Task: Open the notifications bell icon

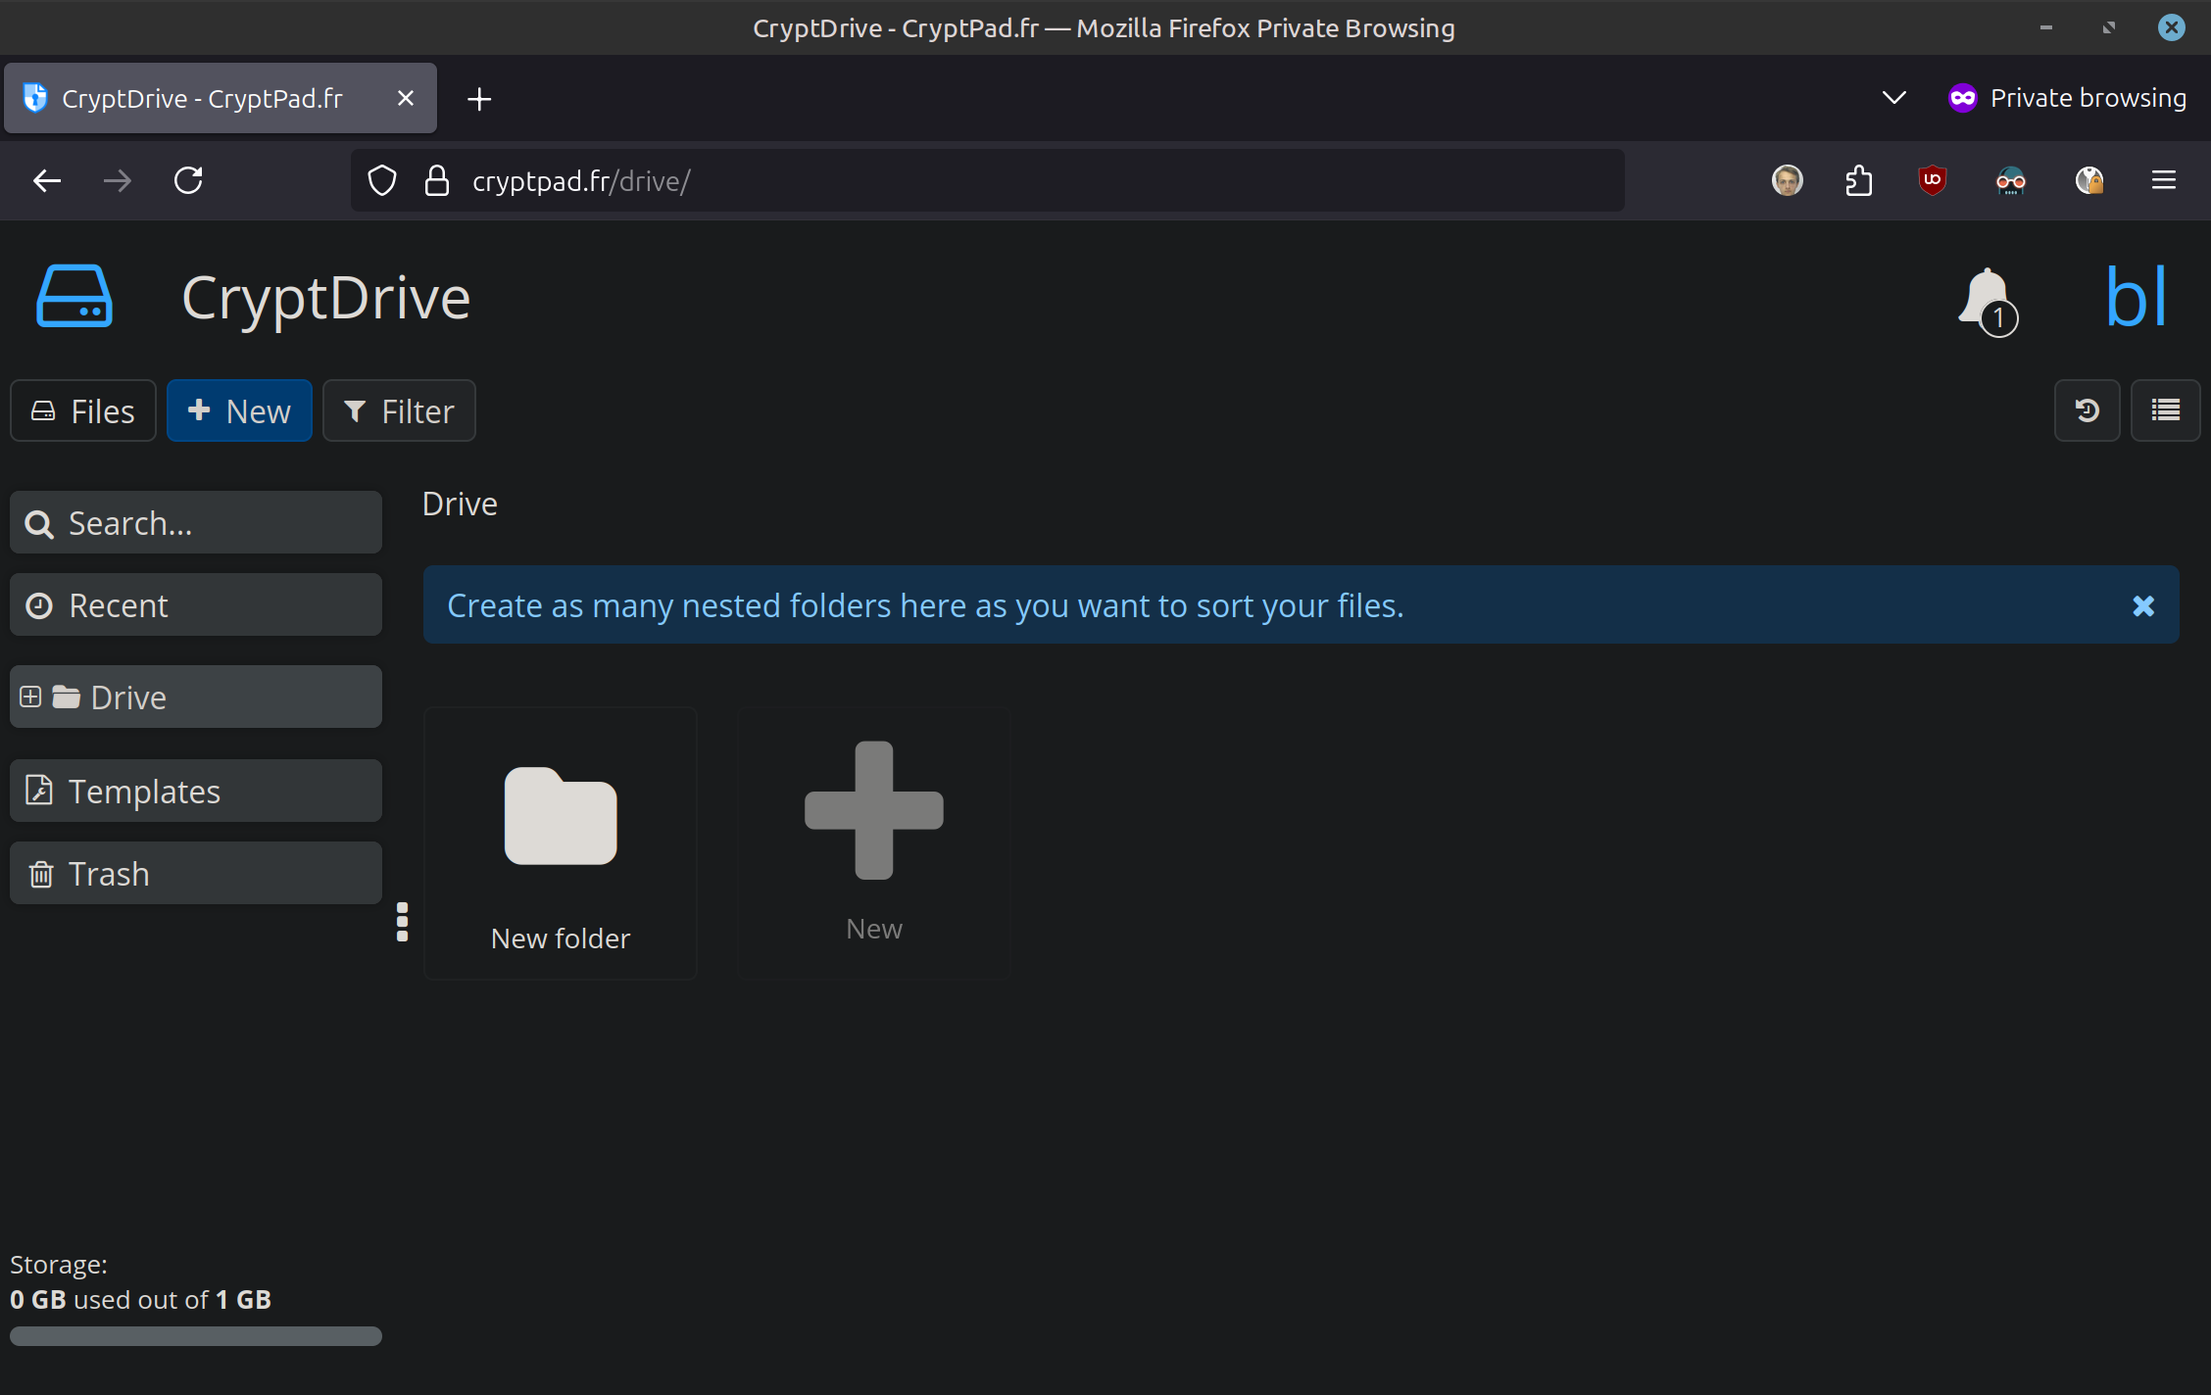Action: (x=1987, y=299)
